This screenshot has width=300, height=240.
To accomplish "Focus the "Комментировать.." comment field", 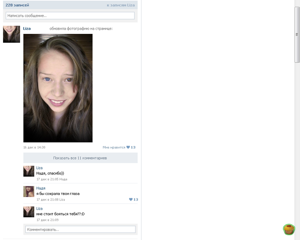I will click(81, 229).
